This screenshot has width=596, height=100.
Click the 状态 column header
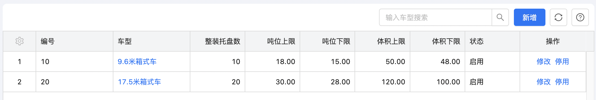point(477,41)
